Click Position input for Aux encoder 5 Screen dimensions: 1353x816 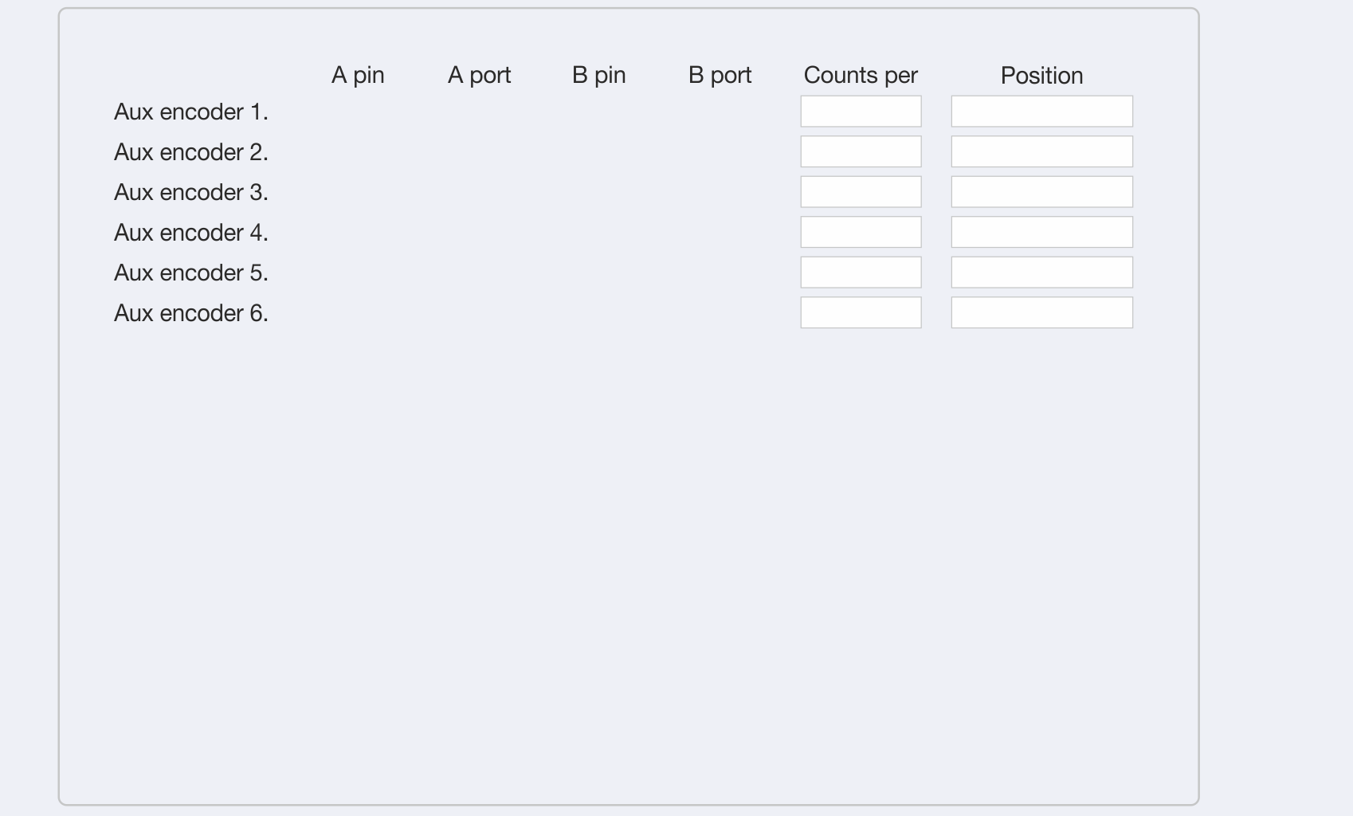(1041, 273)
